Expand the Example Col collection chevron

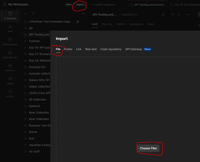pyautogui.click(x=25, y=67)
